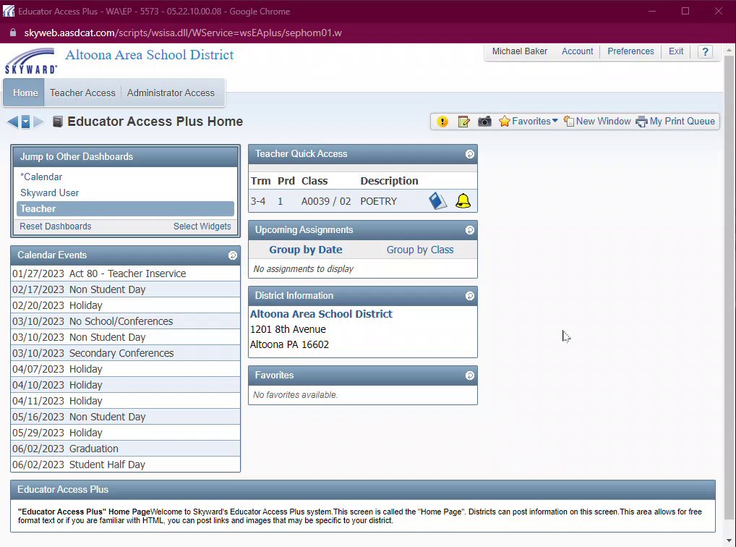Click Reset Dashboards
The width and height of the screenshot is (736, 547).
[x=56, y=226]
